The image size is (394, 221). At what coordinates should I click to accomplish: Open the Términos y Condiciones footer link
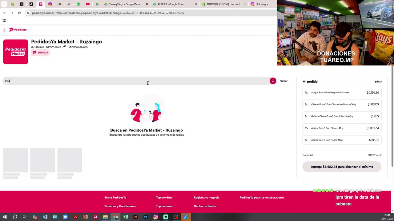(120, 206)
